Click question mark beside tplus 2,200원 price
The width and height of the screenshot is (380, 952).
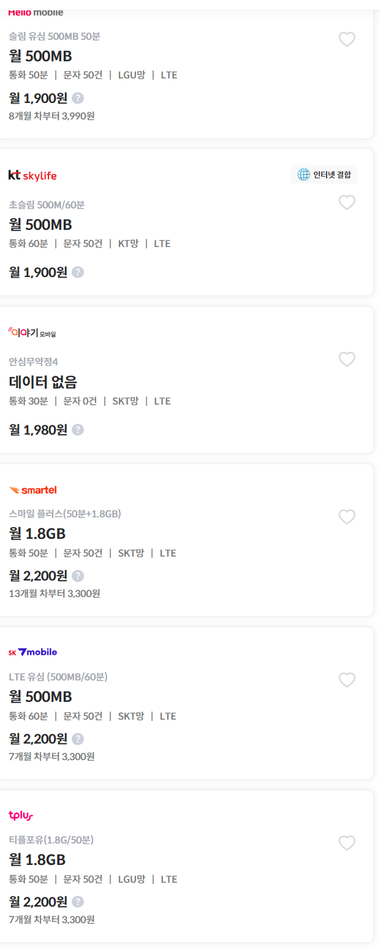78,902
